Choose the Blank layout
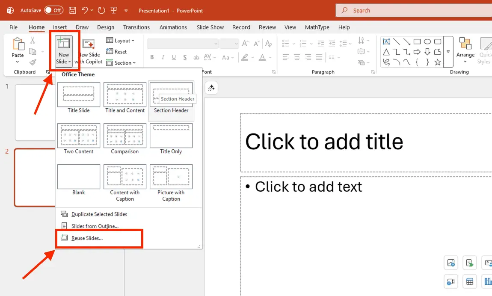Screen dimensions: 492x296 click(x=79, y=180)
